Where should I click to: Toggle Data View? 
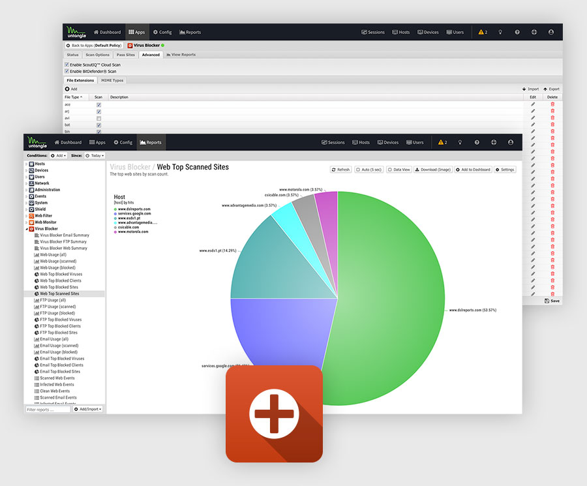click(399, 170)
